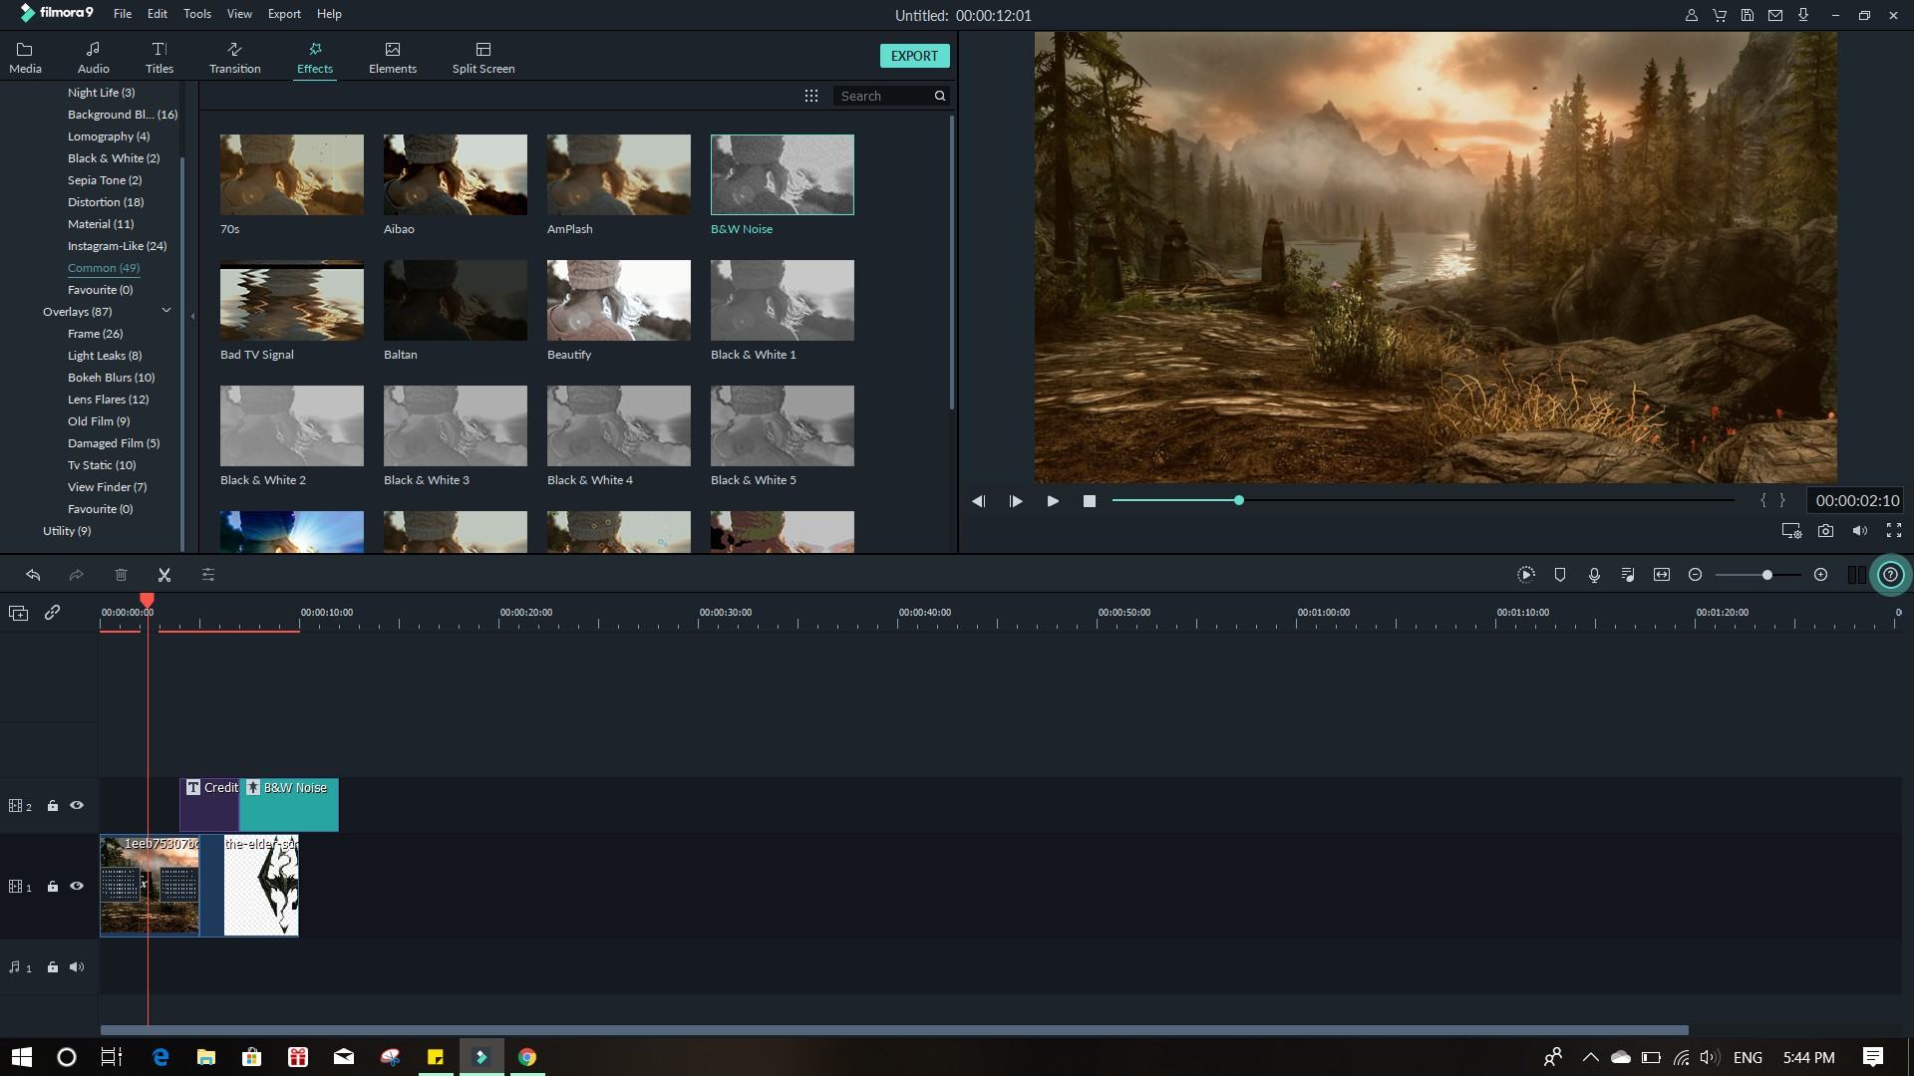Select the motion tracking icon in toolbar
1914x1076 pixels.
click(x=1526, y=574)
